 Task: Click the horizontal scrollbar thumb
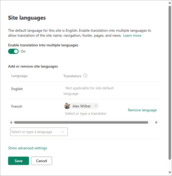tap(81, 122)
